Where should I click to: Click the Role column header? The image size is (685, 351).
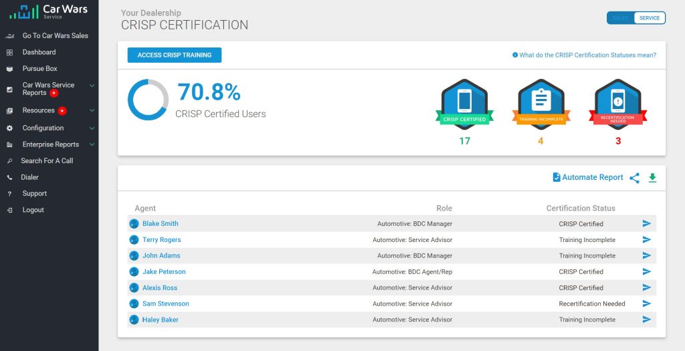click(x=444, y=208)
